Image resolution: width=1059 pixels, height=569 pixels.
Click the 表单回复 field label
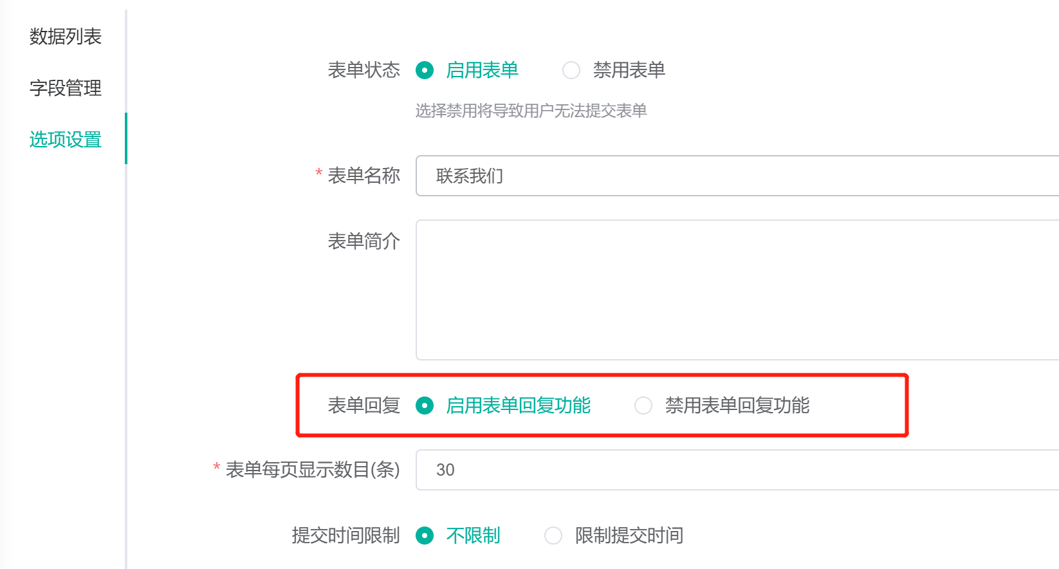(x=364, y=406)
